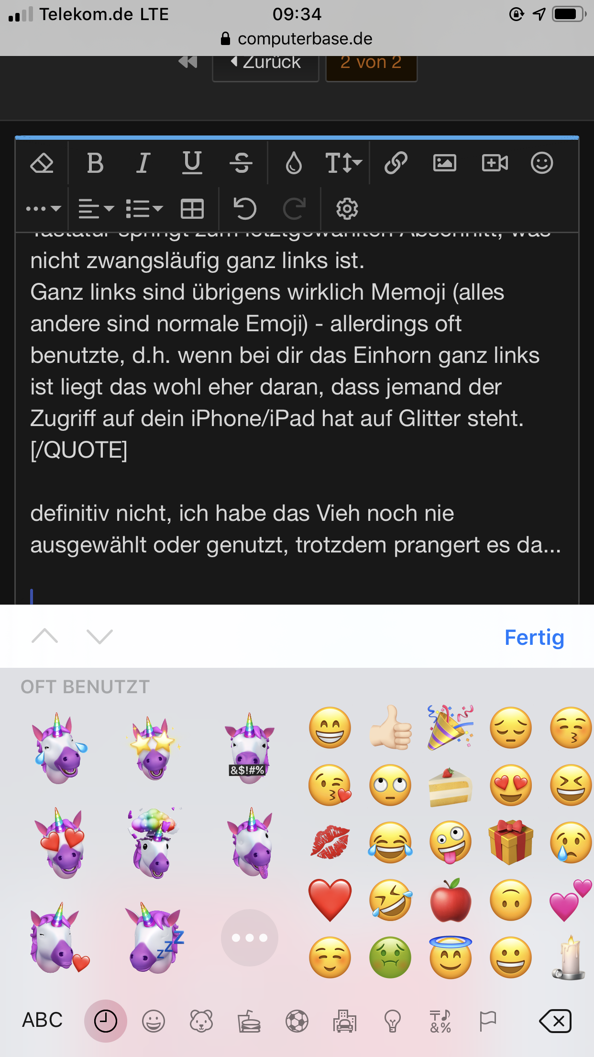The height and width of the screenshot is (1057, 594).
Task: Toggle bold formatting
Action: click(95, 163)
